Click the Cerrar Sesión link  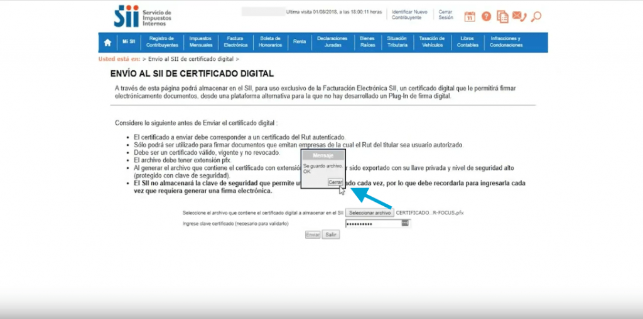445,14
